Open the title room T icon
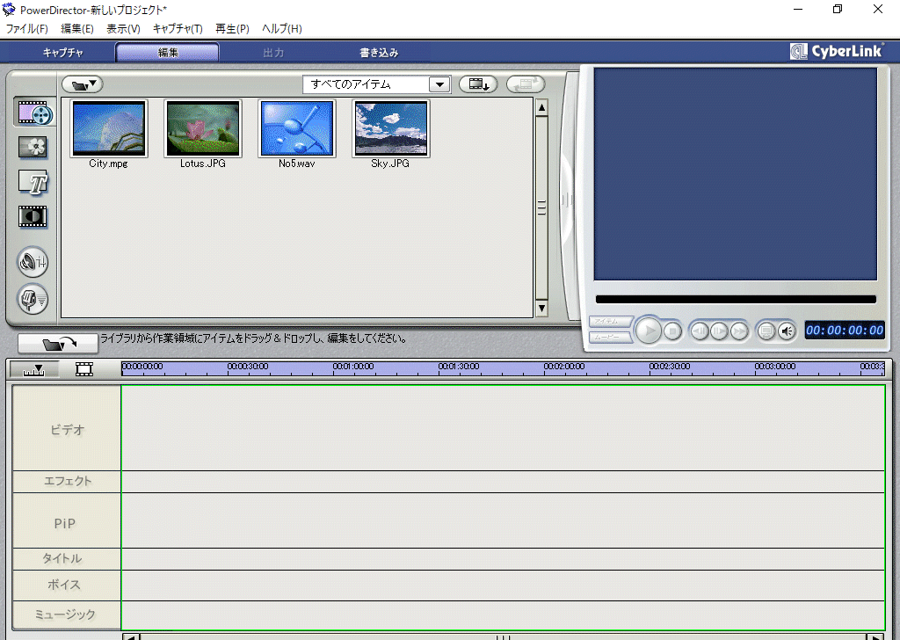Screen dimensions: 900x640 coord(33,182)
